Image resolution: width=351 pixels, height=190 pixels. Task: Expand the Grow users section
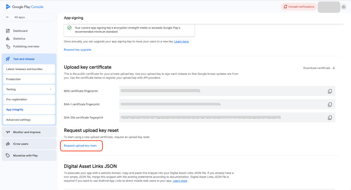coord(20,144)
